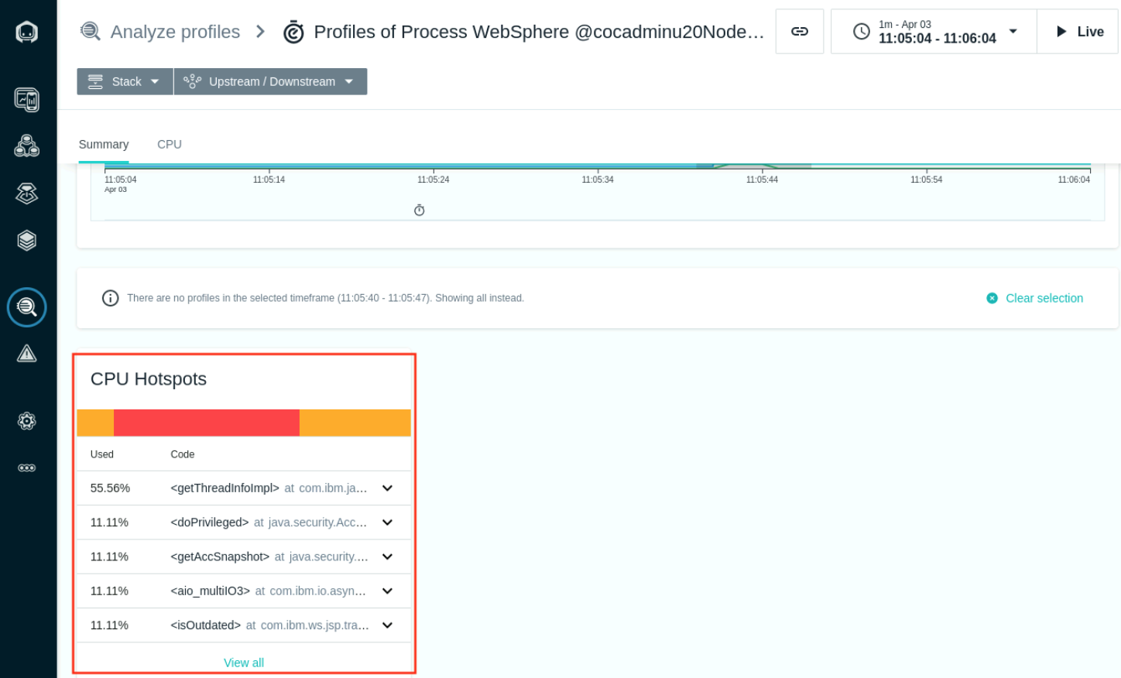
Task: Click the 55.56% usage value
Action: point(110,488)
